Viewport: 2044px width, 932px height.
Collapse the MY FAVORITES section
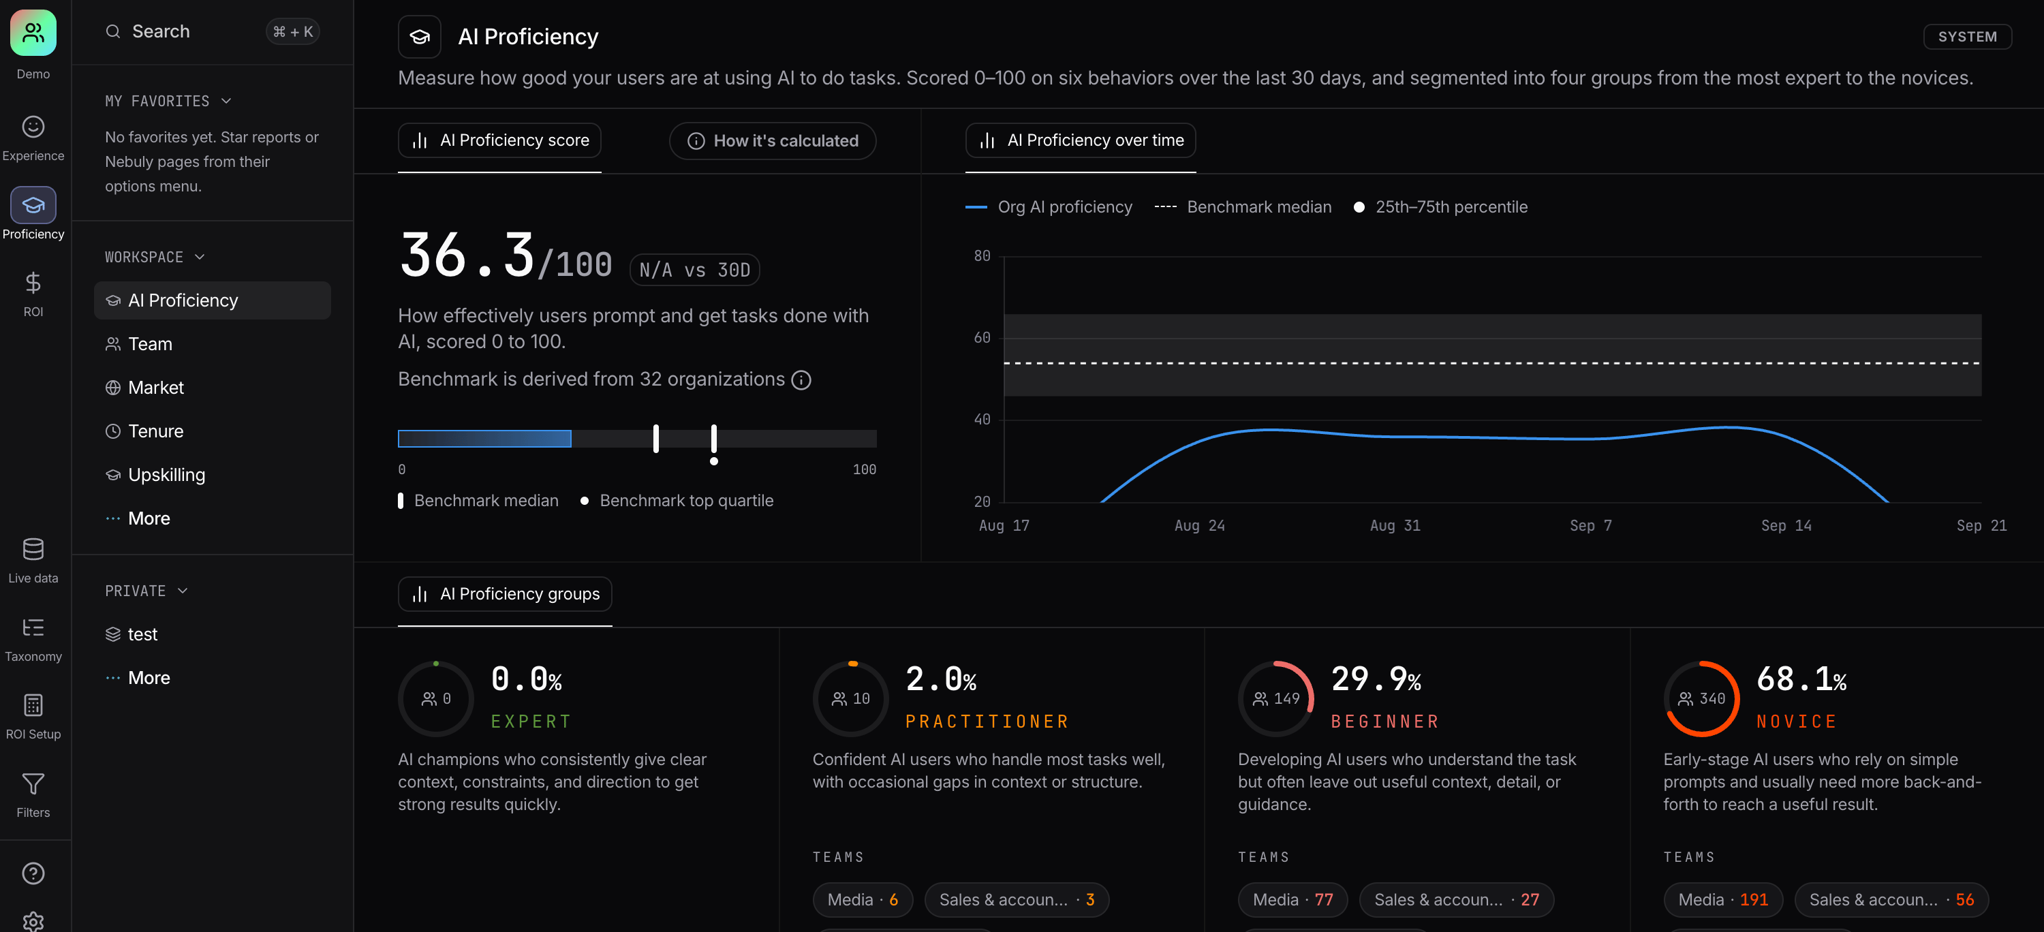[x=168, y=101]
